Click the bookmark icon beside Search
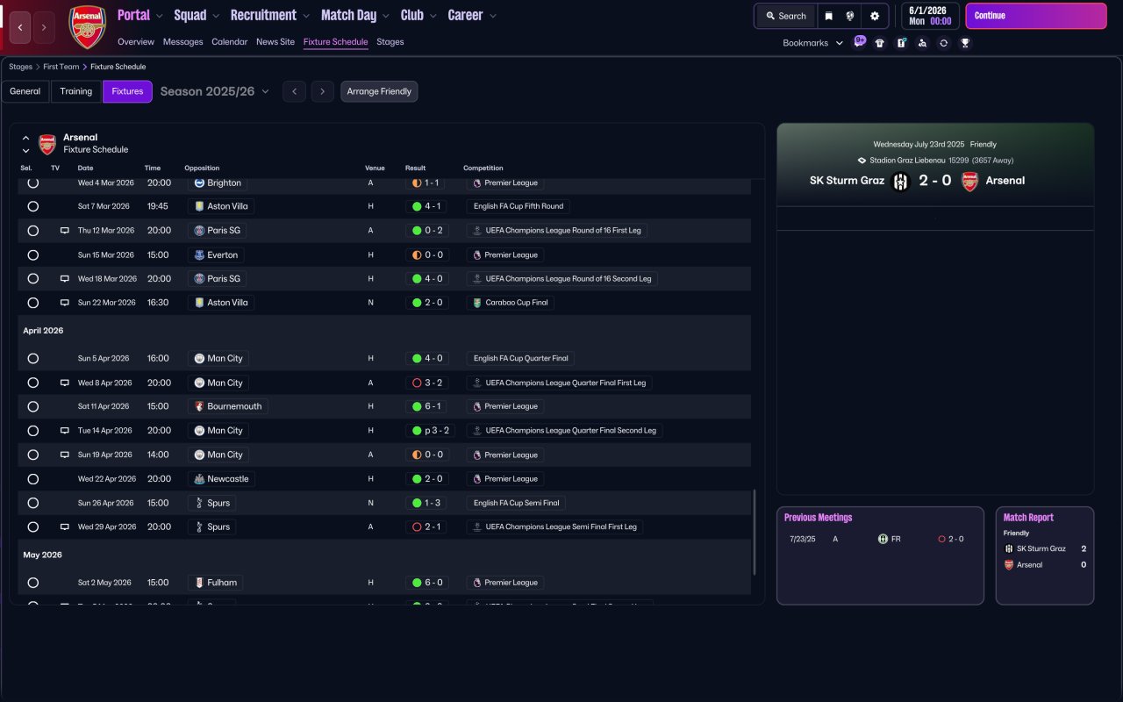Viewport: 1123px width, 702px height. click(828, 16)
